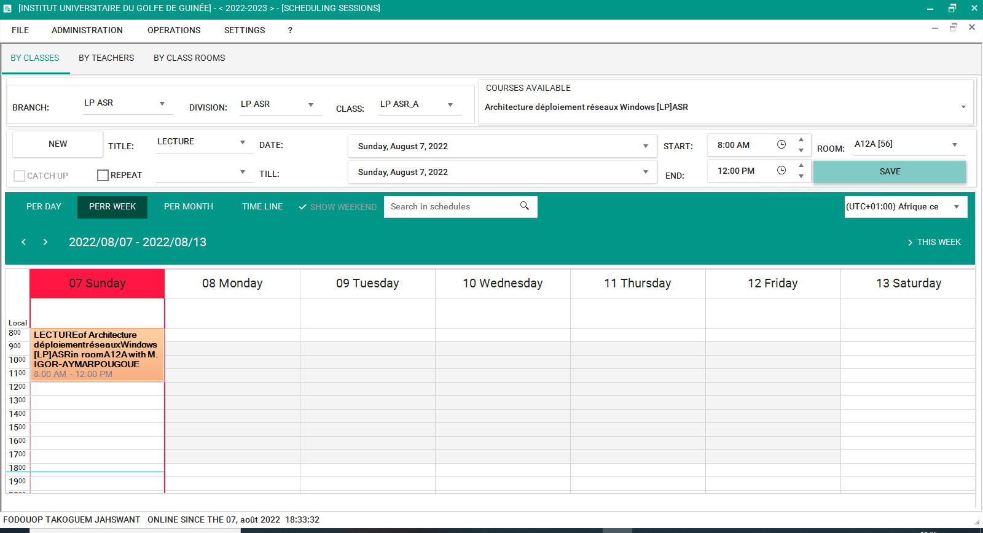
Task: Minimize the inner scheduling sessions window
Action: (x=935, y=28)
